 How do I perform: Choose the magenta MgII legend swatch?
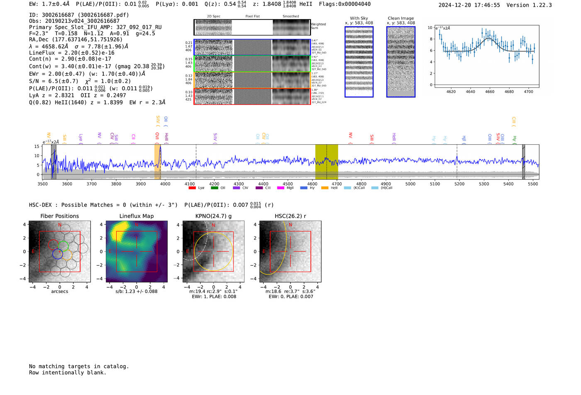point(281,188)
